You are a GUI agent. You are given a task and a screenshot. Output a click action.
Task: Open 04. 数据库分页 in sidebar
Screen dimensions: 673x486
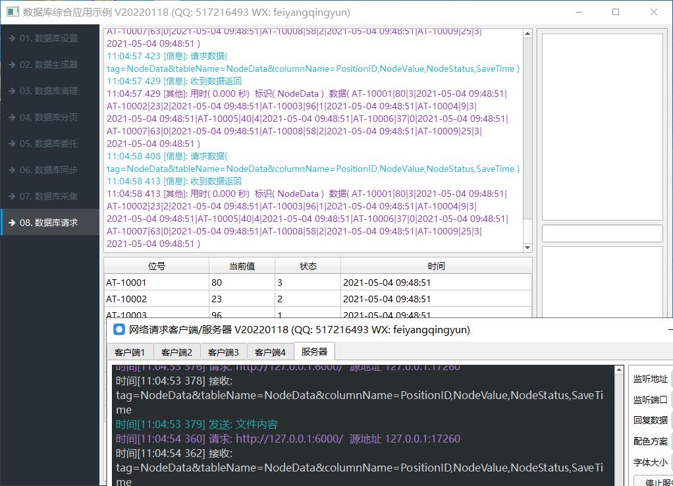click(x=50, y=117)
